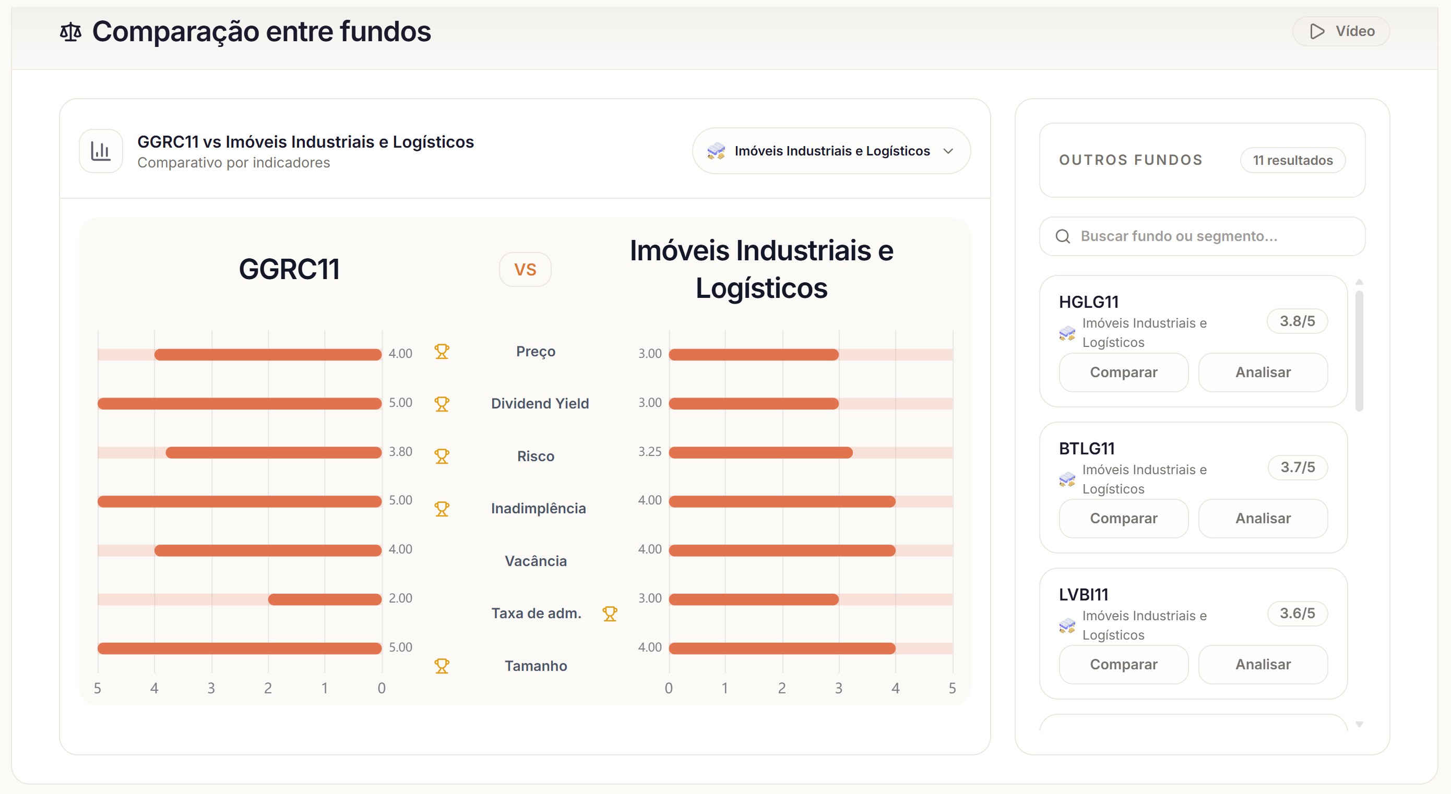Click the fund list scroll-down arrow
This screenshot has height=794, width=1451.
tap(1359, 724)
